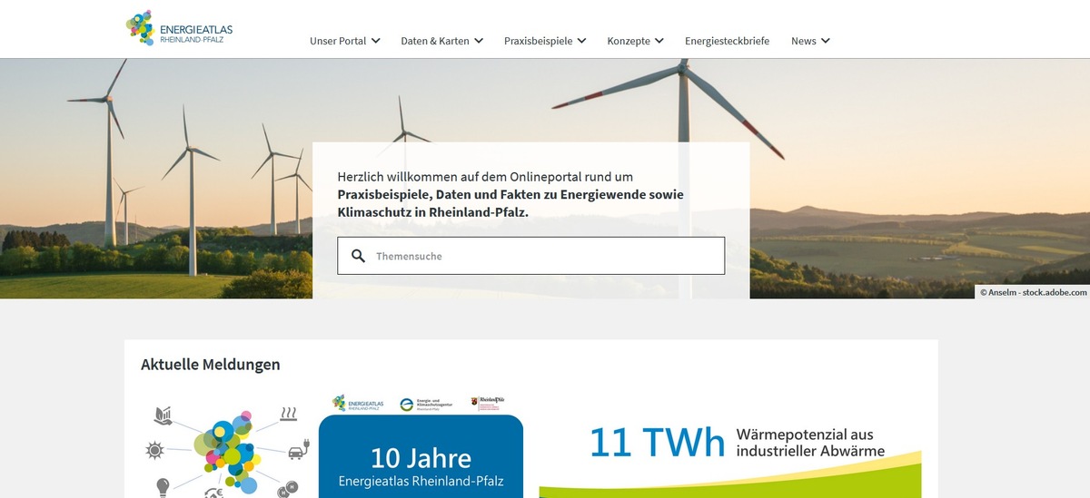The width and height of the screenshot is (1090, 498).
Task: Click the Anselm stock.adobe.com image credit
Action: pyautogui.click(x=1033, y=292)
